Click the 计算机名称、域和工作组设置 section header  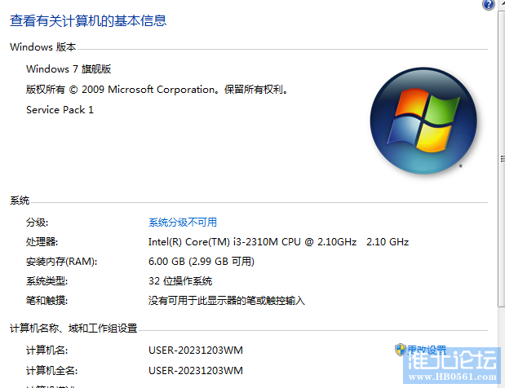click(73, 328)
